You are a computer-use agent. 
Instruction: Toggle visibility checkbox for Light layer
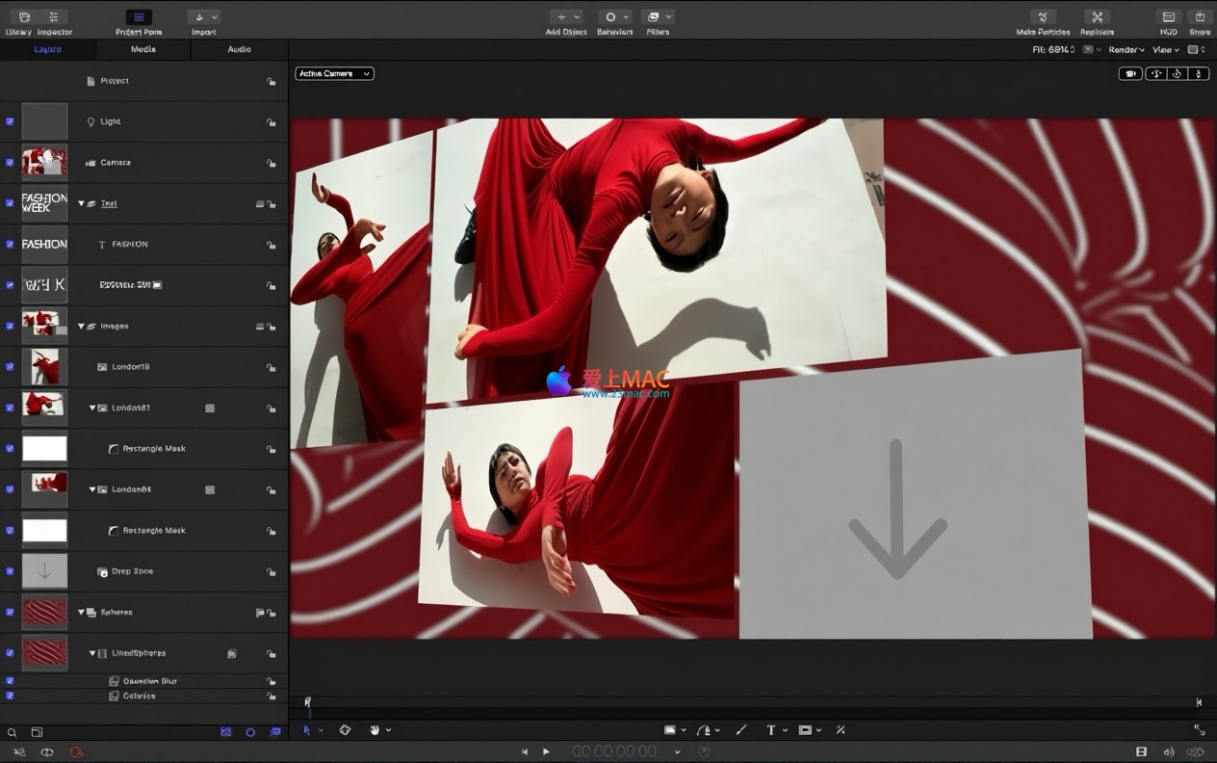10,121
